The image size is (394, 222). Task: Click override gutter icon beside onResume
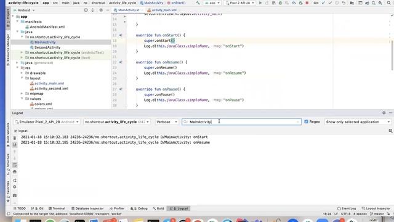pyautogui.click(x=121, y=62)
